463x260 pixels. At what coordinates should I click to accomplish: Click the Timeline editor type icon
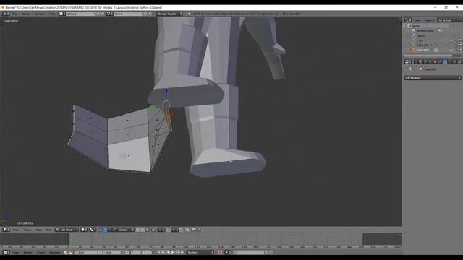tap(6, 252)
